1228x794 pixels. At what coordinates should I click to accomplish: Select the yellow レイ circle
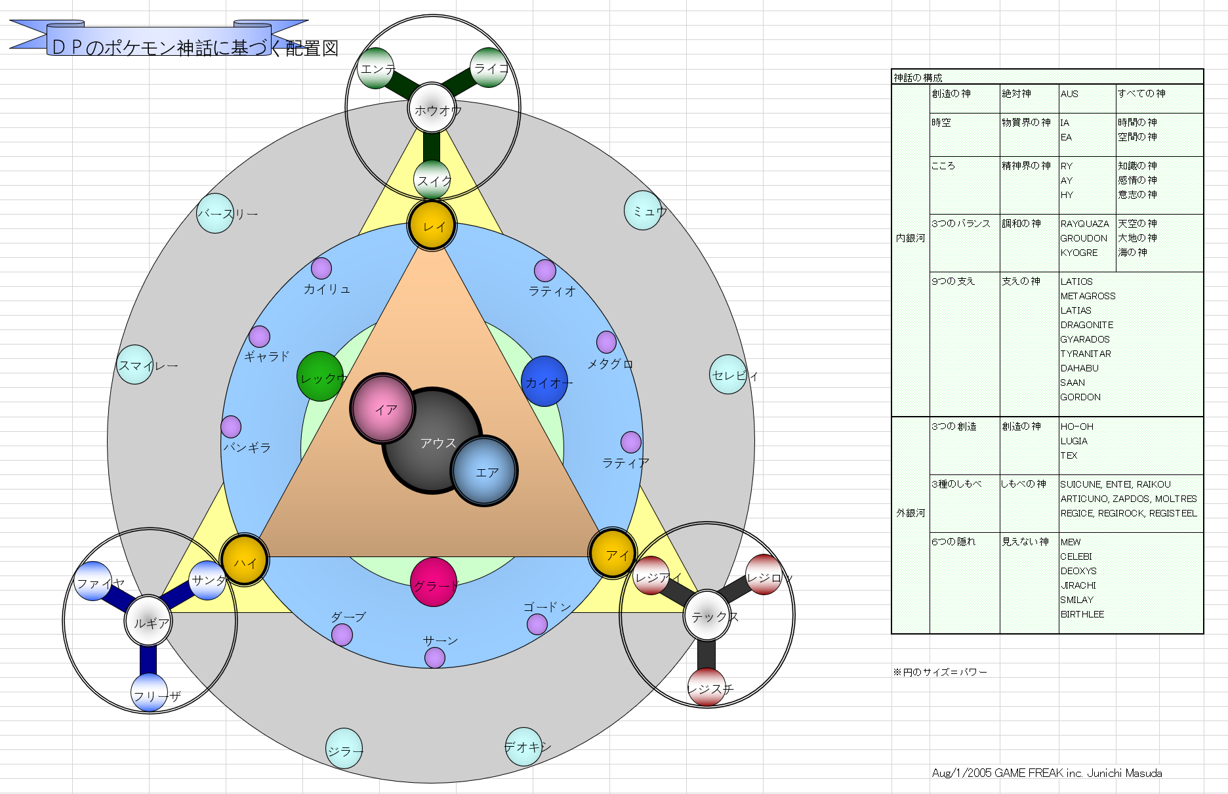[x=432, y=226]
